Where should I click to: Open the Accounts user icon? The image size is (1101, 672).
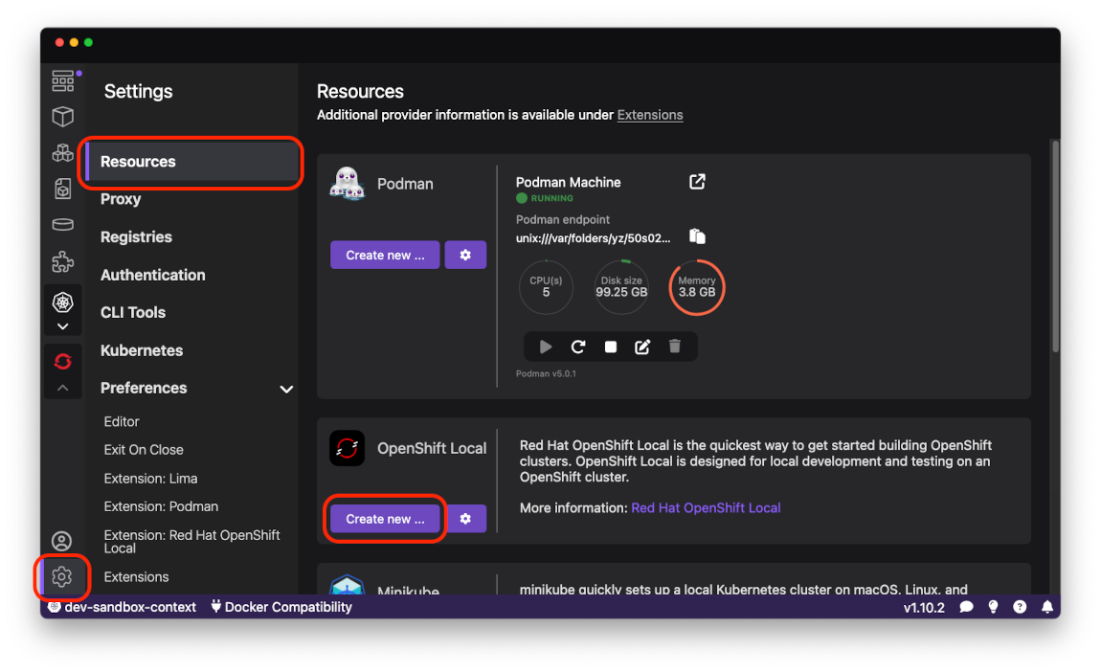[x=62, y=541]
